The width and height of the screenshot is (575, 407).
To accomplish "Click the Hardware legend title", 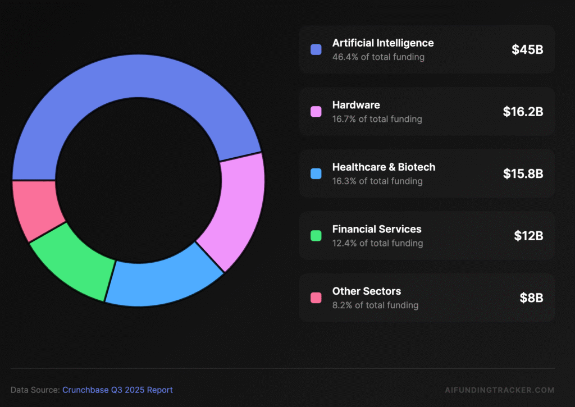I will tap(356, 105).
